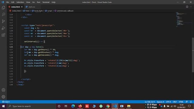Open the Run menu
194x109 pixels.
38,2
